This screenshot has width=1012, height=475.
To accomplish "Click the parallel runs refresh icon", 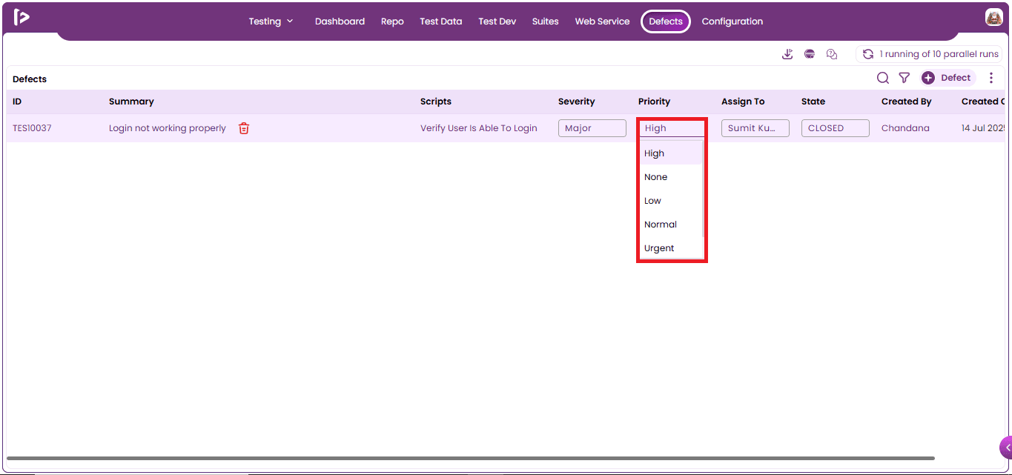I will (868, 54).
